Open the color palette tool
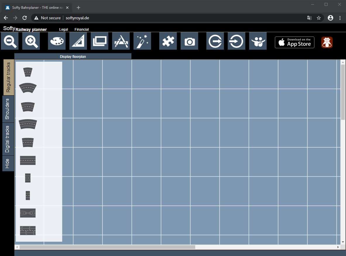346x256 pixels. click(56, 41)
